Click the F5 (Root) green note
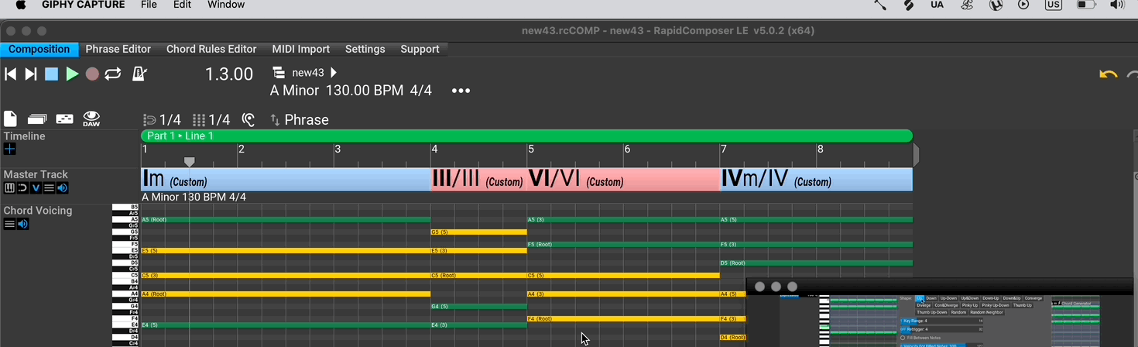Image resolution: width=1138 pixels, height=347 pixels. pos(623,245)
